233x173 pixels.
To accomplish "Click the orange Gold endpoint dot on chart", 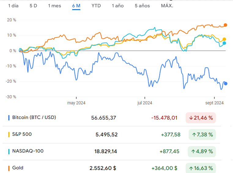I will pyautogui.click(x=225, y=25).
